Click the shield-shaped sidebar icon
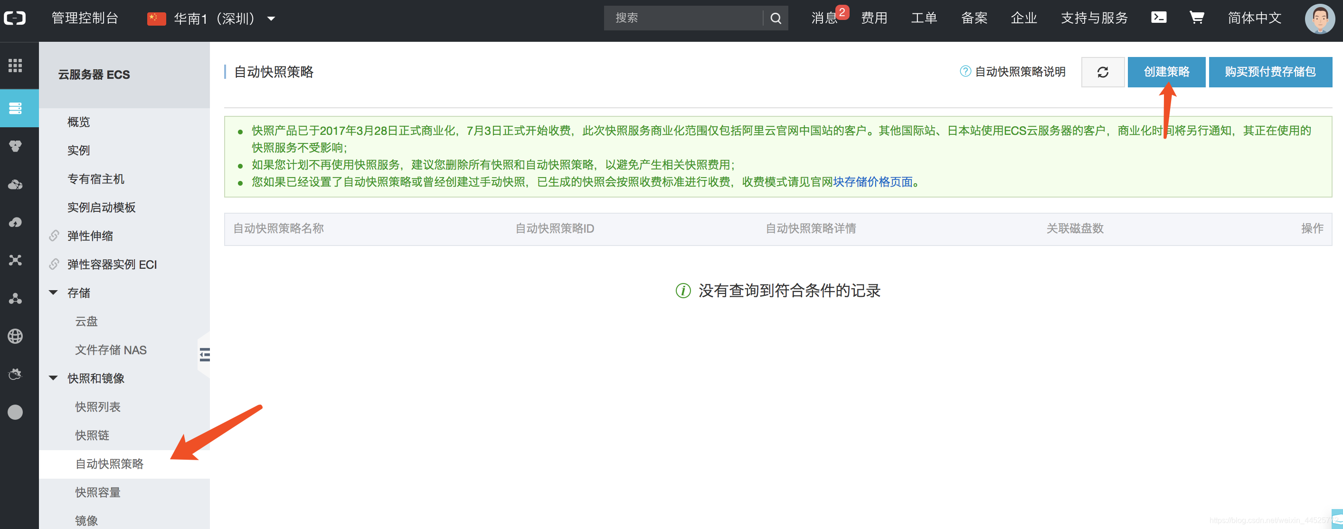The image size is (1343, 529). click(15, 146)
